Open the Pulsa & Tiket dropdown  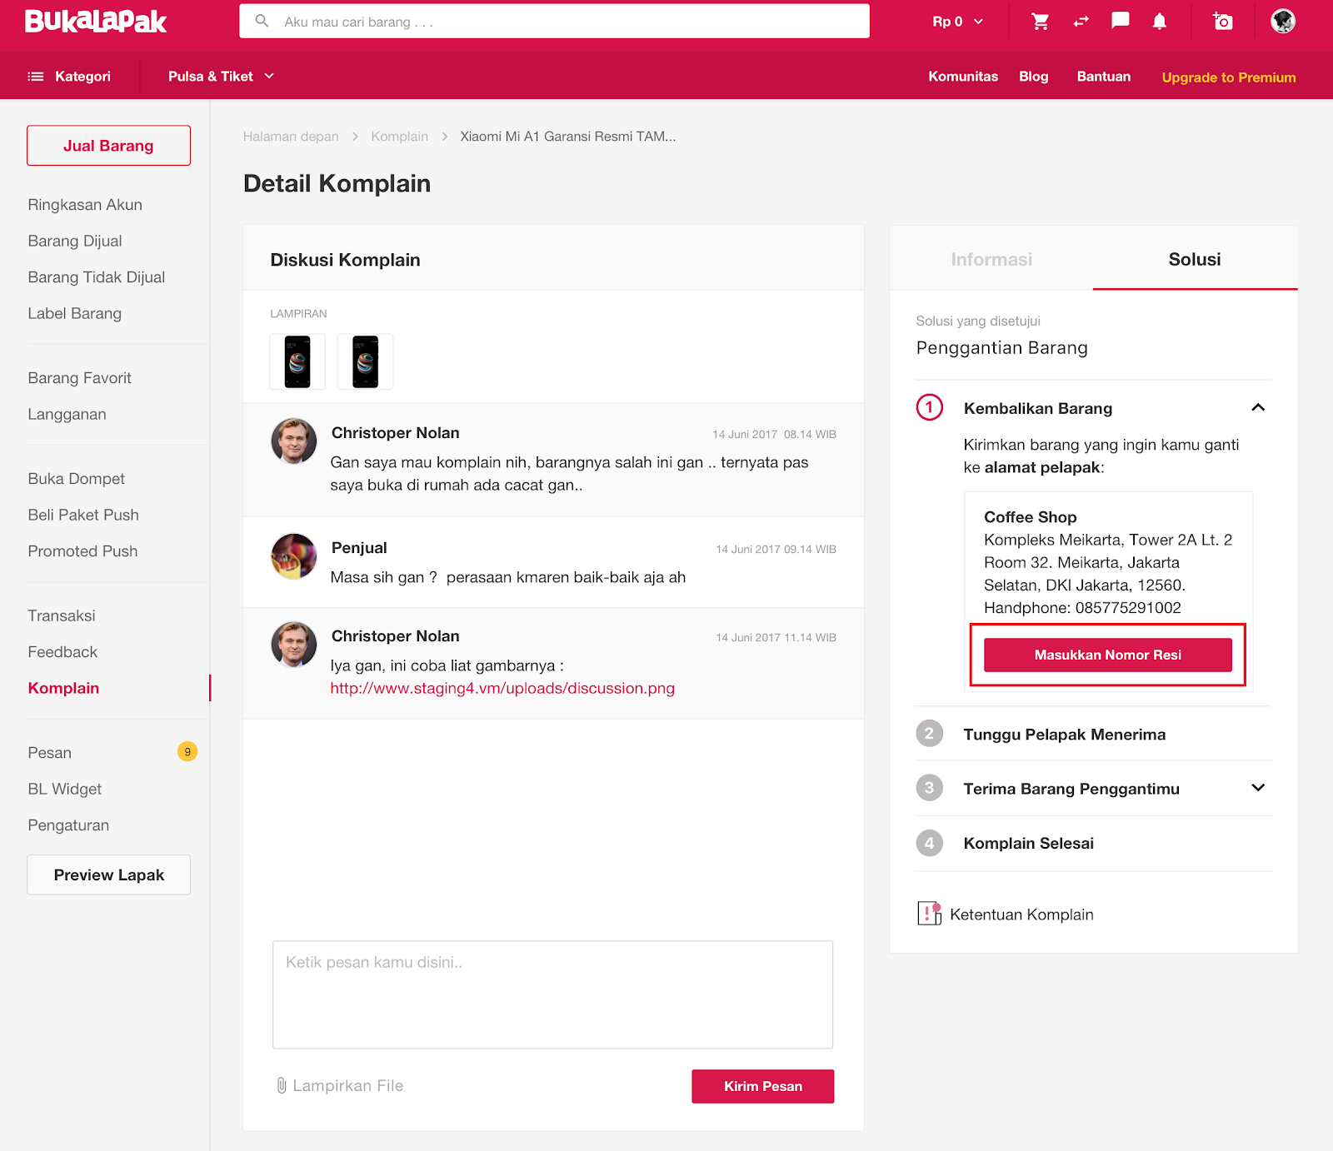click(x=221, y=77)
